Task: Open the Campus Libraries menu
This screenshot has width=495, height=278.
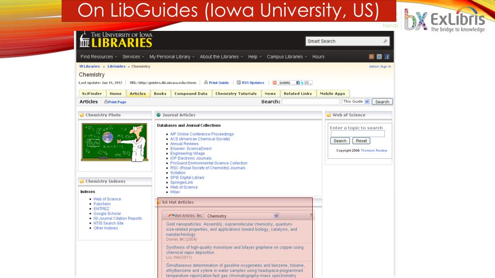Action: tap(287, 57)
